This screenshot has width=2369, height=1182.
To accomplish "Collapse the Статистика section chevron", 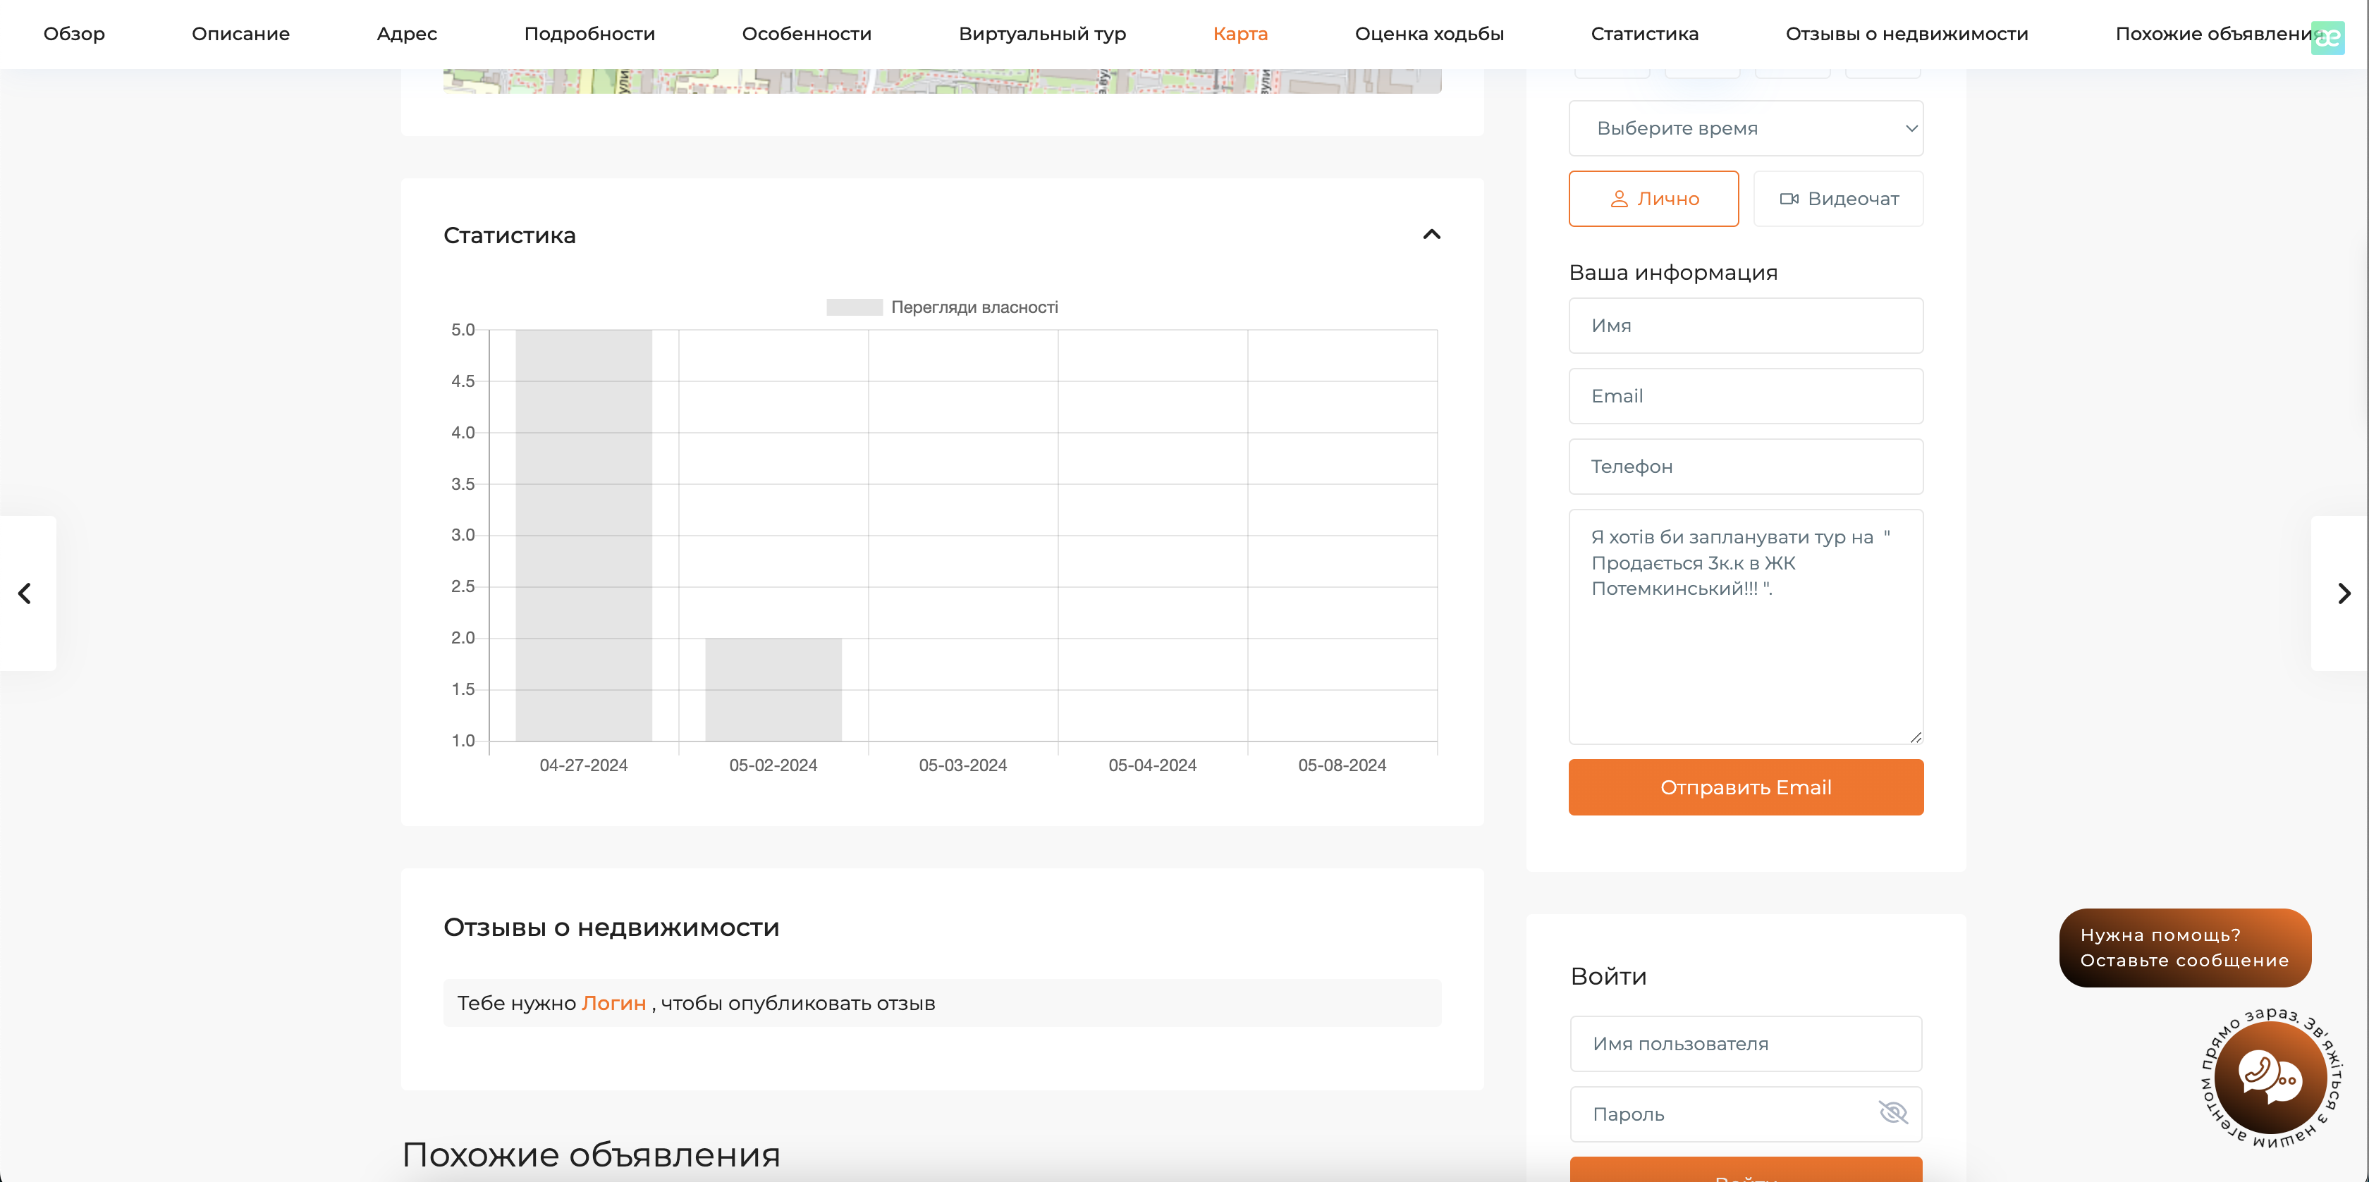I will click(1431, 235).
